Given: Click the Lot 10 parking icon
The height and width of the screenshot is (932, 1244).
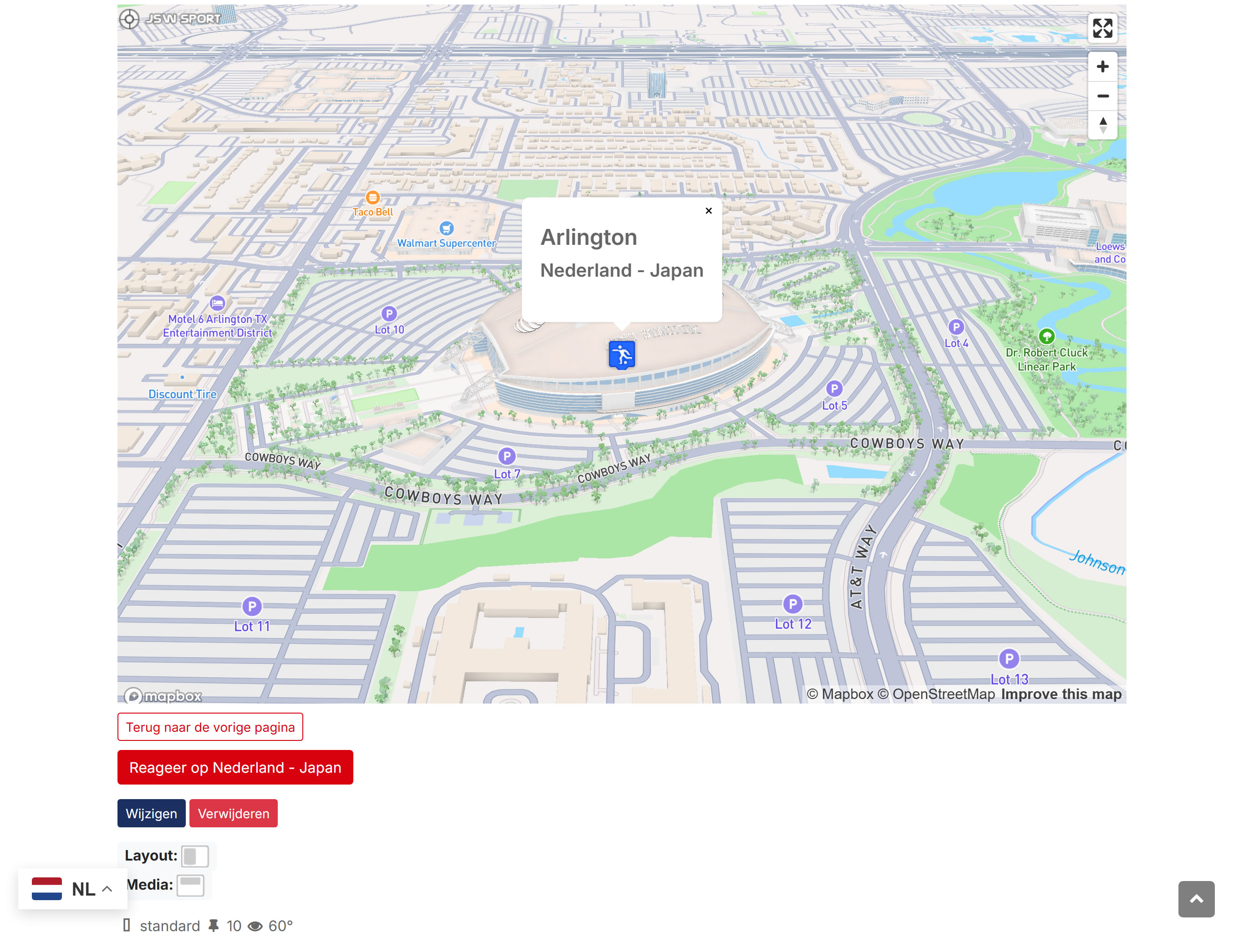Looking at the screenshot, I should click(389, 314).
